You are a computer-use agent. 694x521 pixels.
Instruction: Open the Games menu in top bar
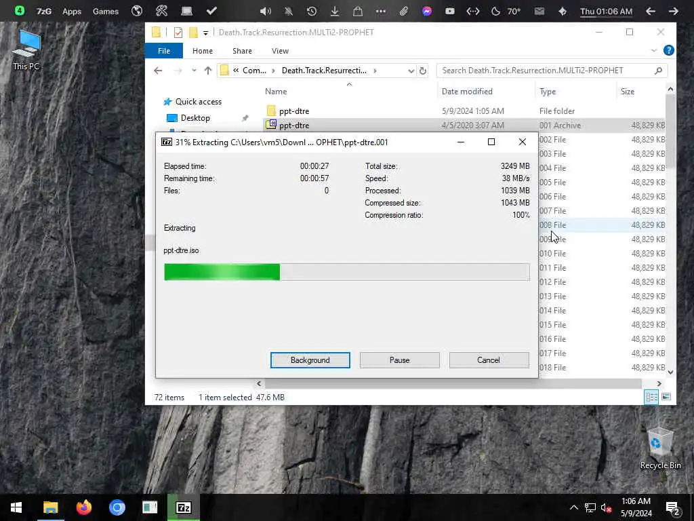105,11
